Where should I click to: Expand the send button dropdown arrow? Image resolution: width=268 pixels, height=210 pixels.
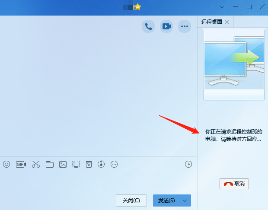[185, 200]
